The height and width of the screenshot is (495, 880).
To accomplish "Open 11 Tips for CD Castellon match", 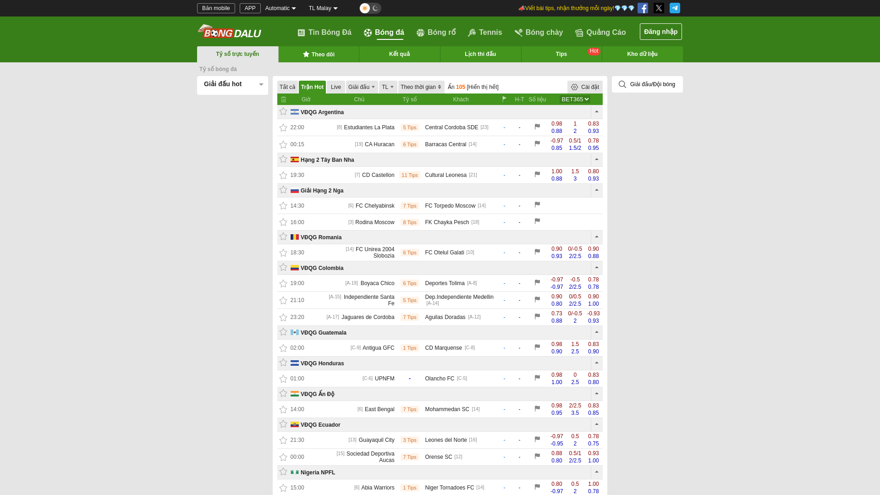I will (410, 175).
